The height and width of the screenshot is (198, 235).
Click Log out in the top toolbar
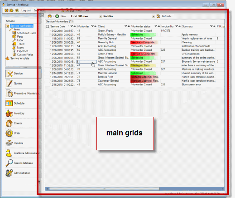26,10
